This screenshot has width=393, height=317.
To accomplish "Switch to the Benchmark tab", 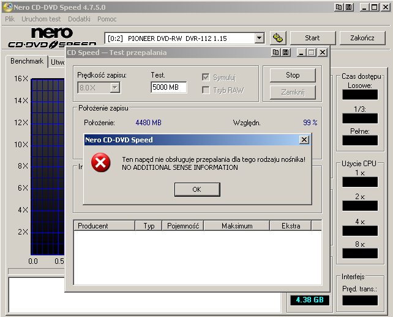I will click(27, 61).
